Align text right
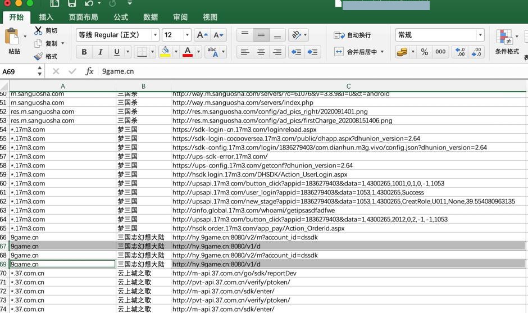The width and height of the screenshot is (528, 313). (x=277, y=52)
